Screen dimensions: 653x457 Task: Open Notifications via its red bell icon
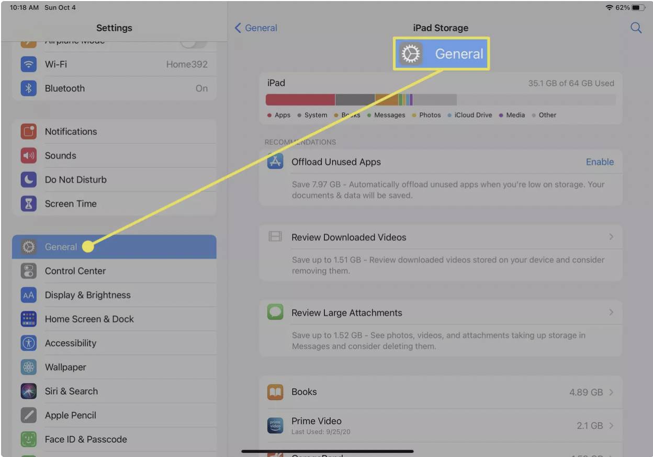[28, 131]
